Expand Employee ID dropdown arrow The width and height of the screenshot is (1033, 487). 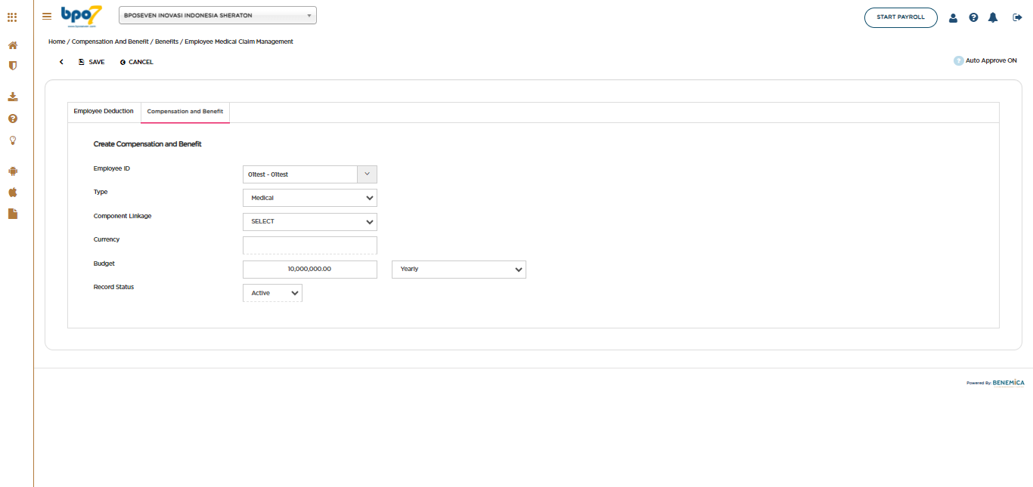(367, 174)
